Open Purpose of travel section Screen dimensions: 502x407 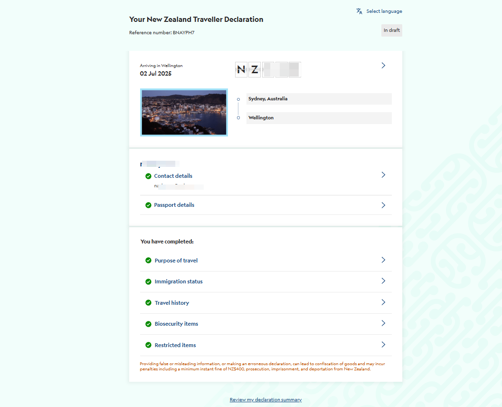click(x=176, y=261)
